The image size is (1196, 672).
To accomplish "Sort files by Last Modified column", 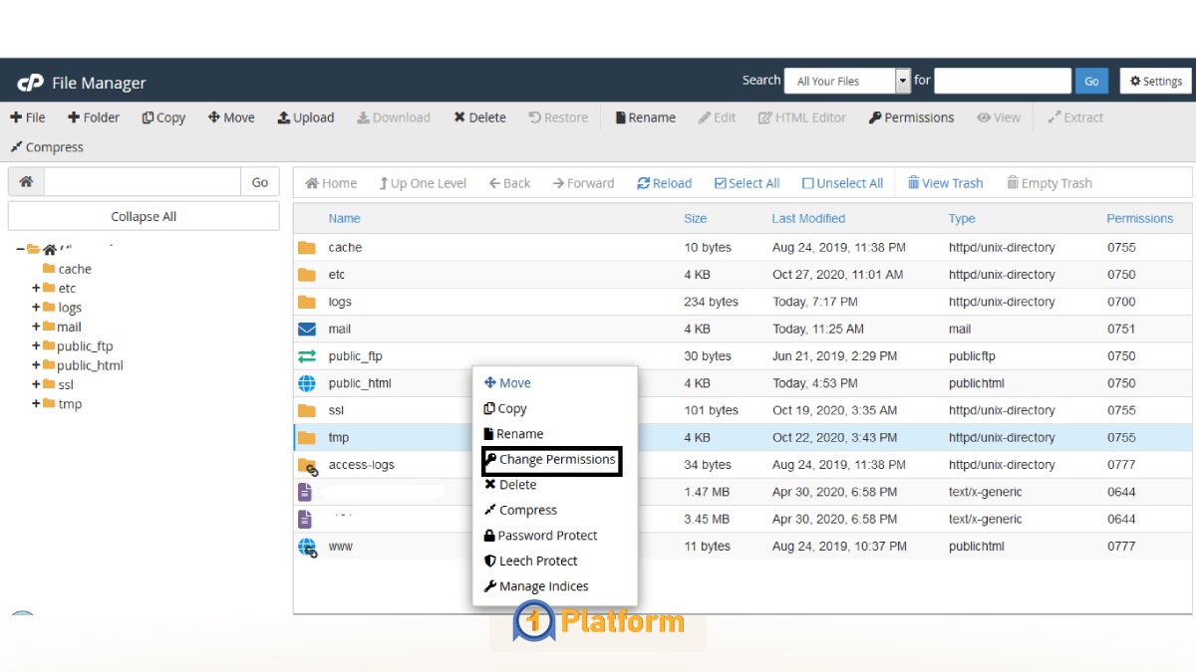I will coord(807,218).
